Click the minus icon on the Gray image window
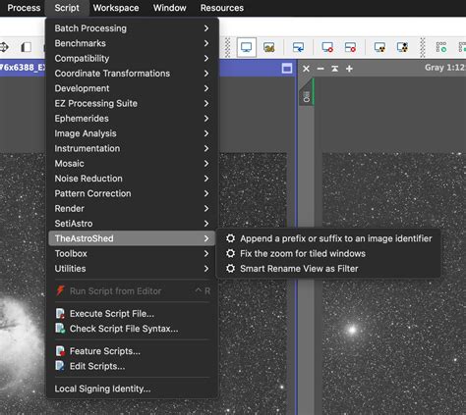Screen dimensions: 466x415 320,69
